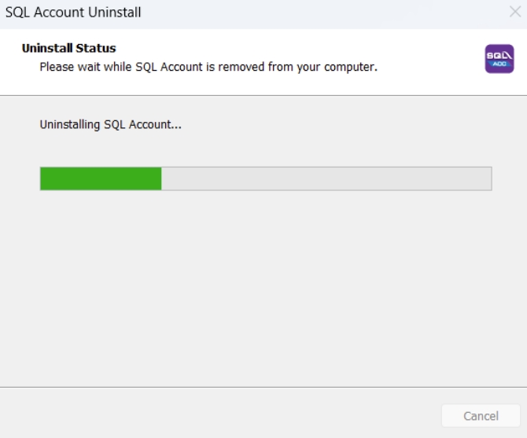Click the far left start of the progress bar
527x438 pixels.
(x=44, y=179)
